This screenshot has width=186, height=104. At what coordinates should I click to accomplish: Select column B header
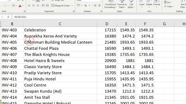(12, 24)
